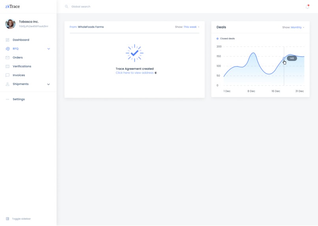The image size is (318, 226).
Task: Click the Invoices chat icon
Action: [x=7, y=75]
